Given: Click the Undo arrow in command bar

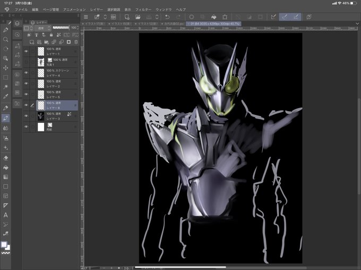Looking at the screenshot, I should (167, 17).
